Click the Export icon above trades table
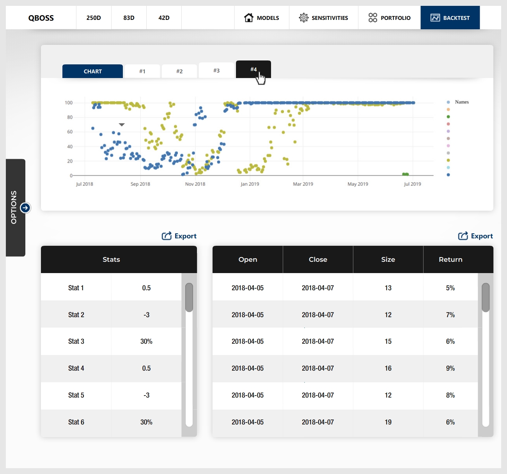 coord(463,236)
